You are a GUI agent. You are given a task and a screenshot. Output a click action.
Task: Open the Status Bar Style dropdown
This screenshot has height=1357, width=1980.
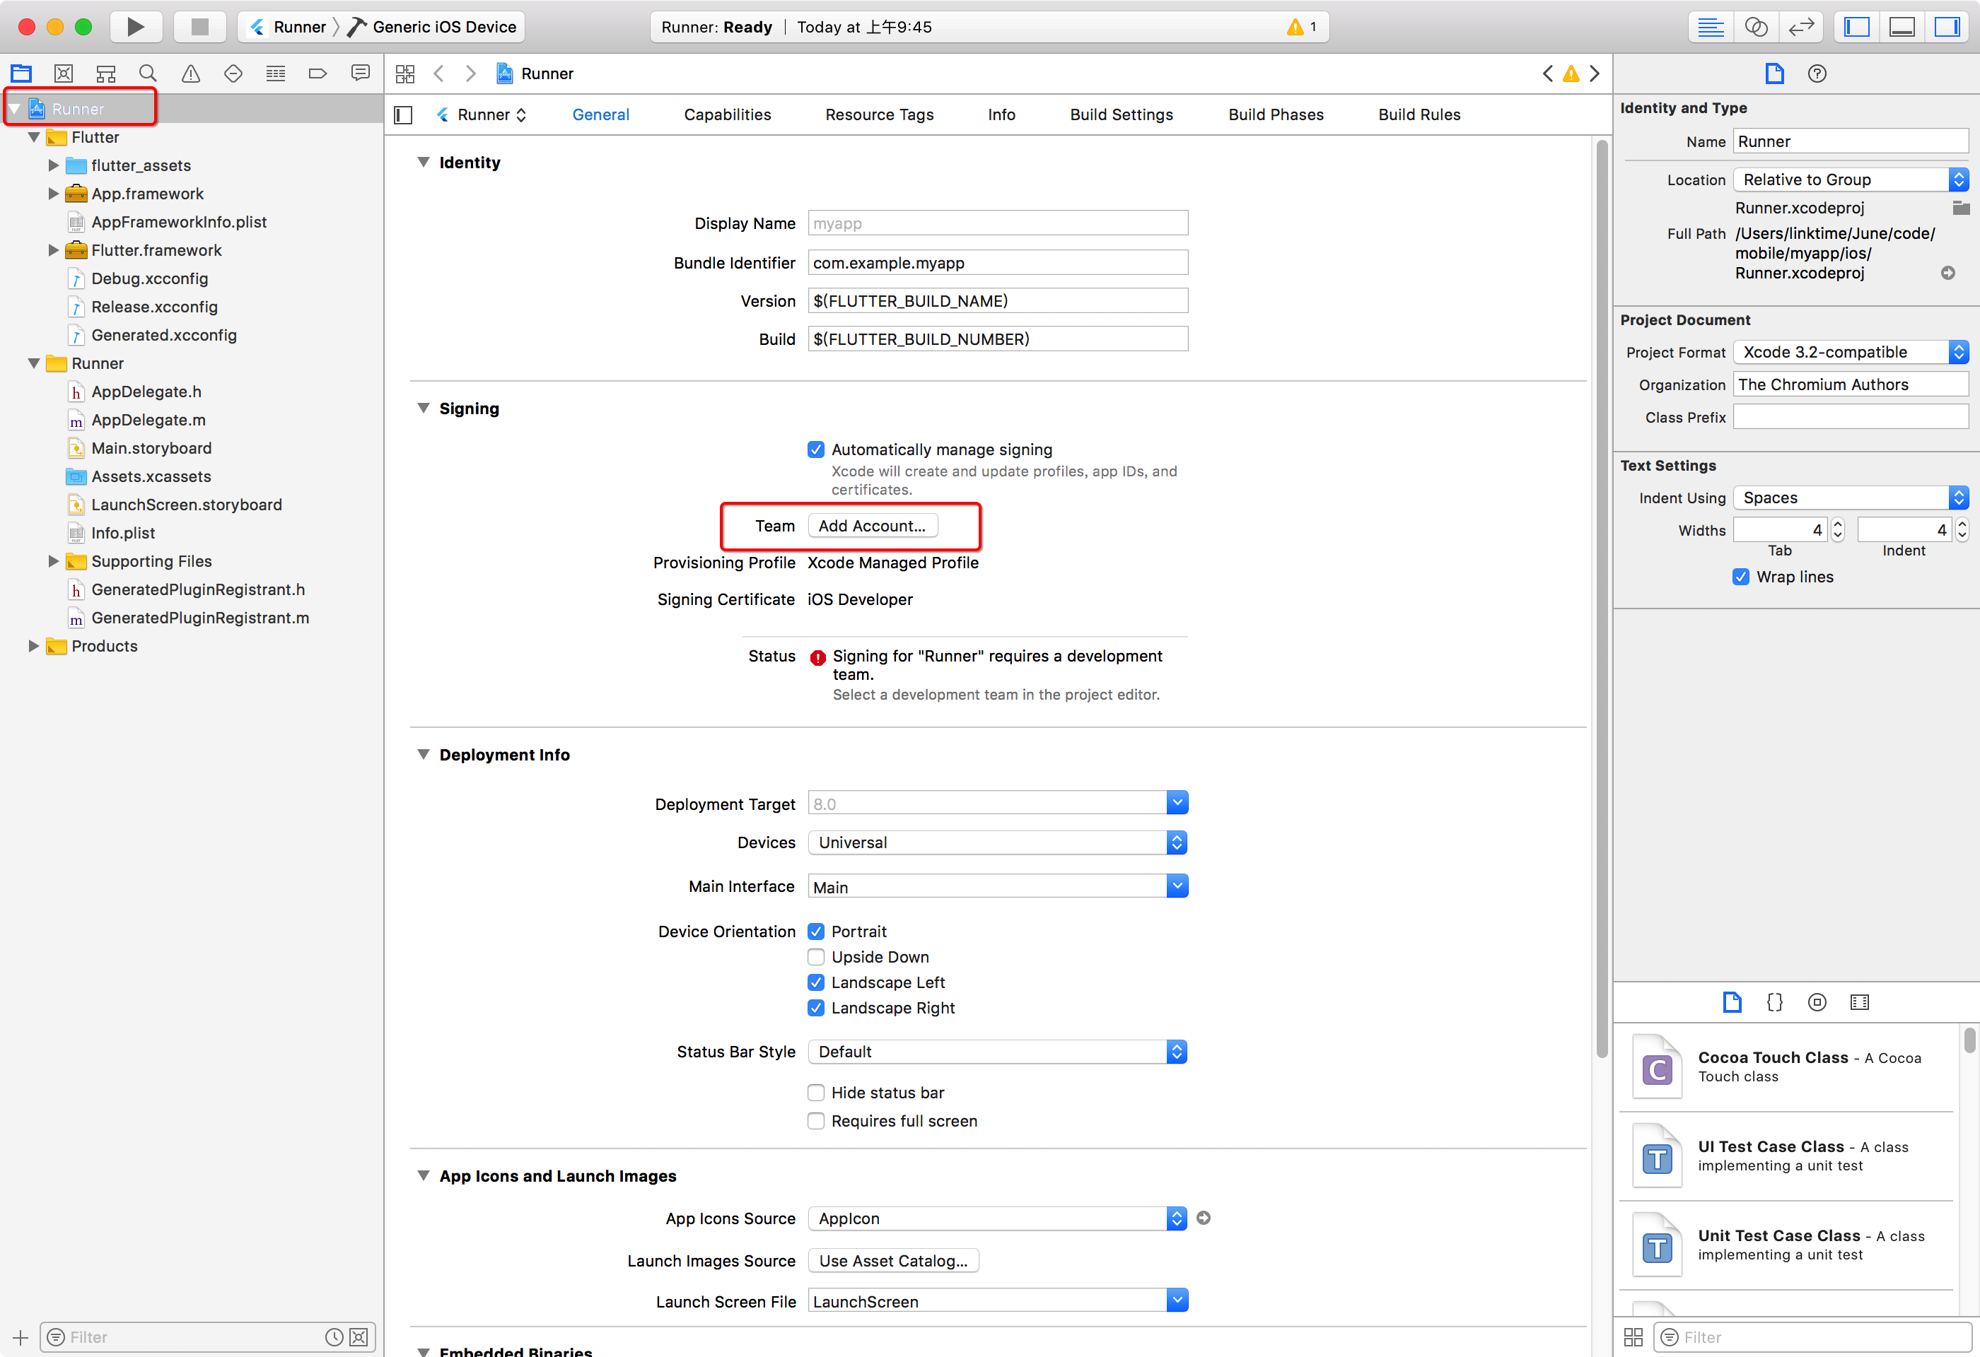(998, 1052)
